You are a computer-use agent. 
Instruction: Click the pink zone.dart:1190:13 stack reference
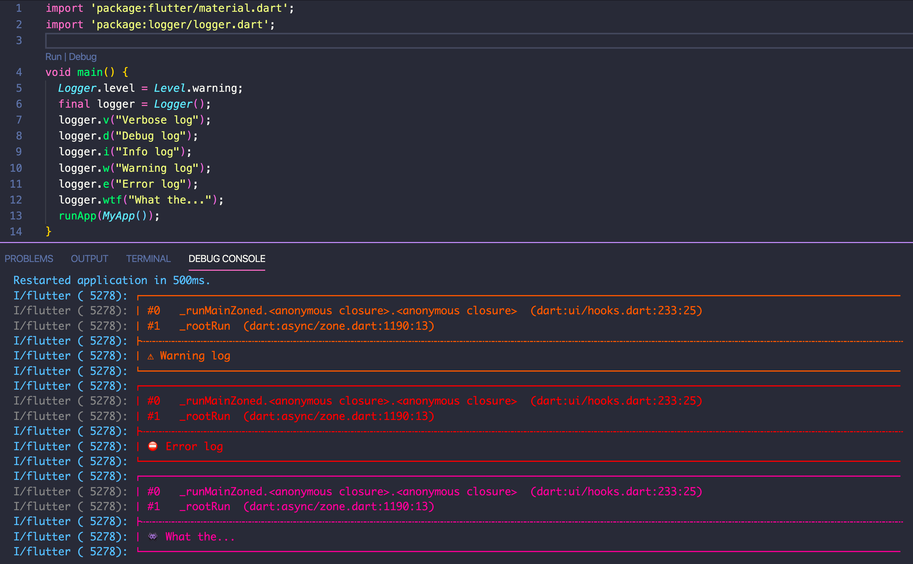pyautogui.click(x=339, y=507)
